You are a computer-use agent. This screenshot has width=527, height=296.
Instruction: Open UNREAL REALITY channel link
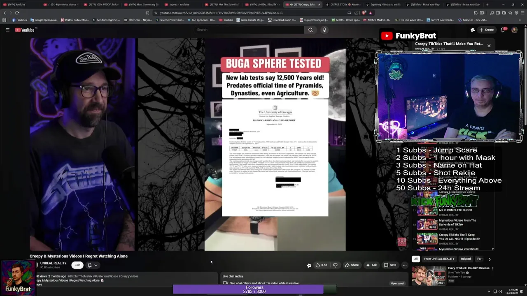click(54, 263)
